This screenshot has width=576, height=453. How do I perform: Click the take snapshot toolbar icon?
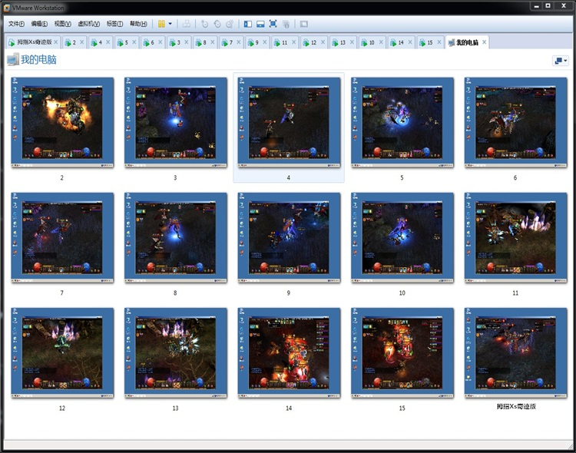pos(204,24)
